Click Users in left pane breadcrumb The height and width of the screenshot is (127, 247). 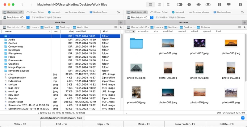coord(32,27)
